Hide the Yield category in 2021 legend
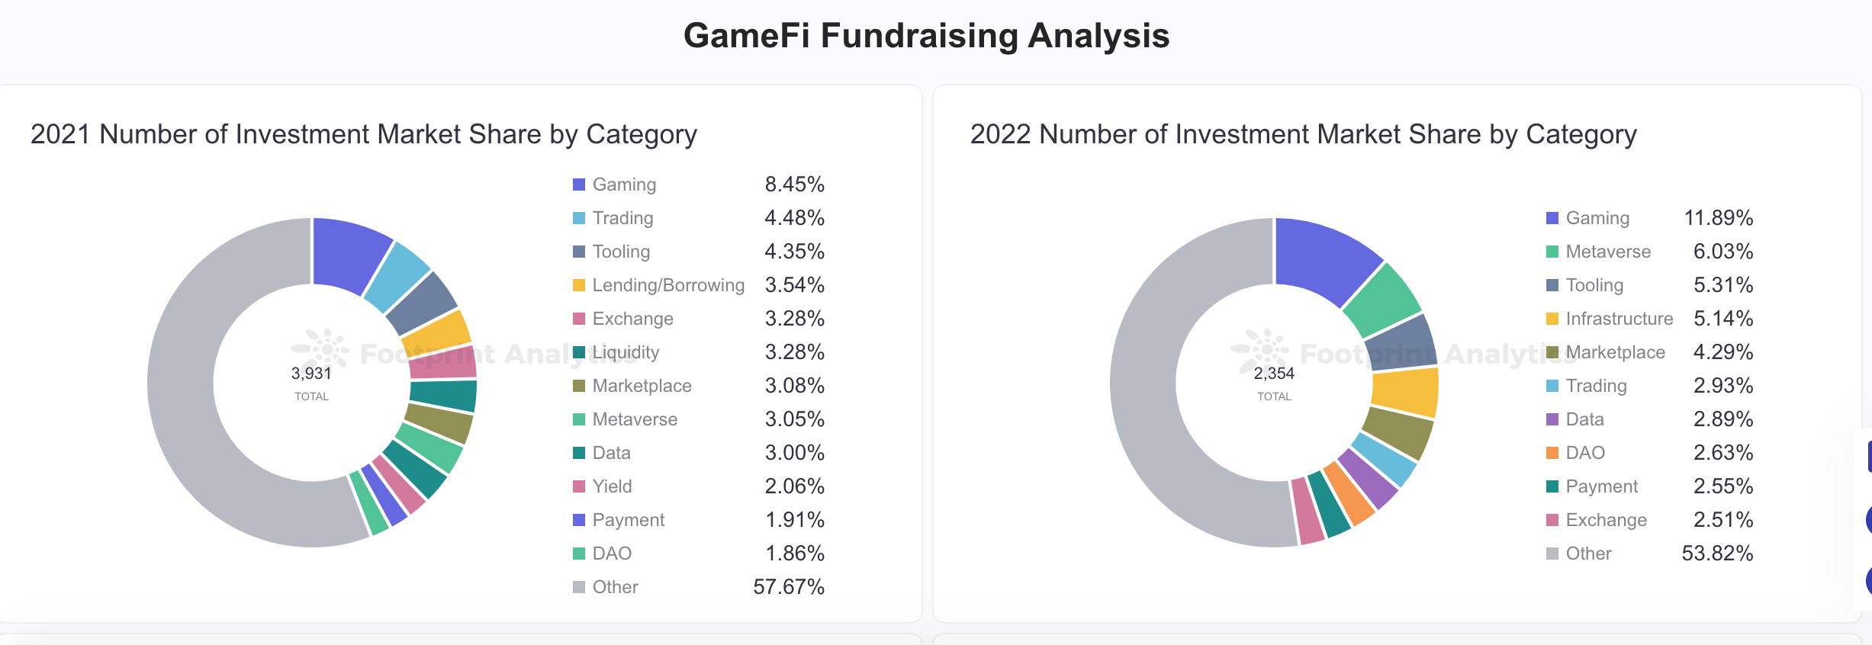This screenshot has width=1872, height=645. pyautogui.click(x=612, y=486)
